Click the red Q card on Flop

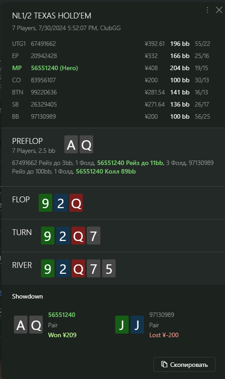coord(76,203)
